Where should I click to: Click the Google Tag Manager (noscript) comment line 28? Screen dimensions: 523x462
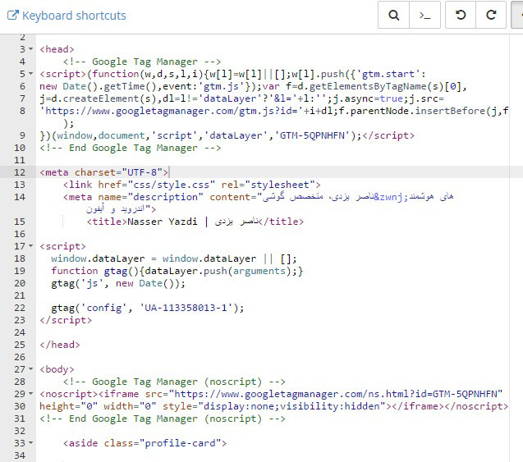tap(174, 382)
